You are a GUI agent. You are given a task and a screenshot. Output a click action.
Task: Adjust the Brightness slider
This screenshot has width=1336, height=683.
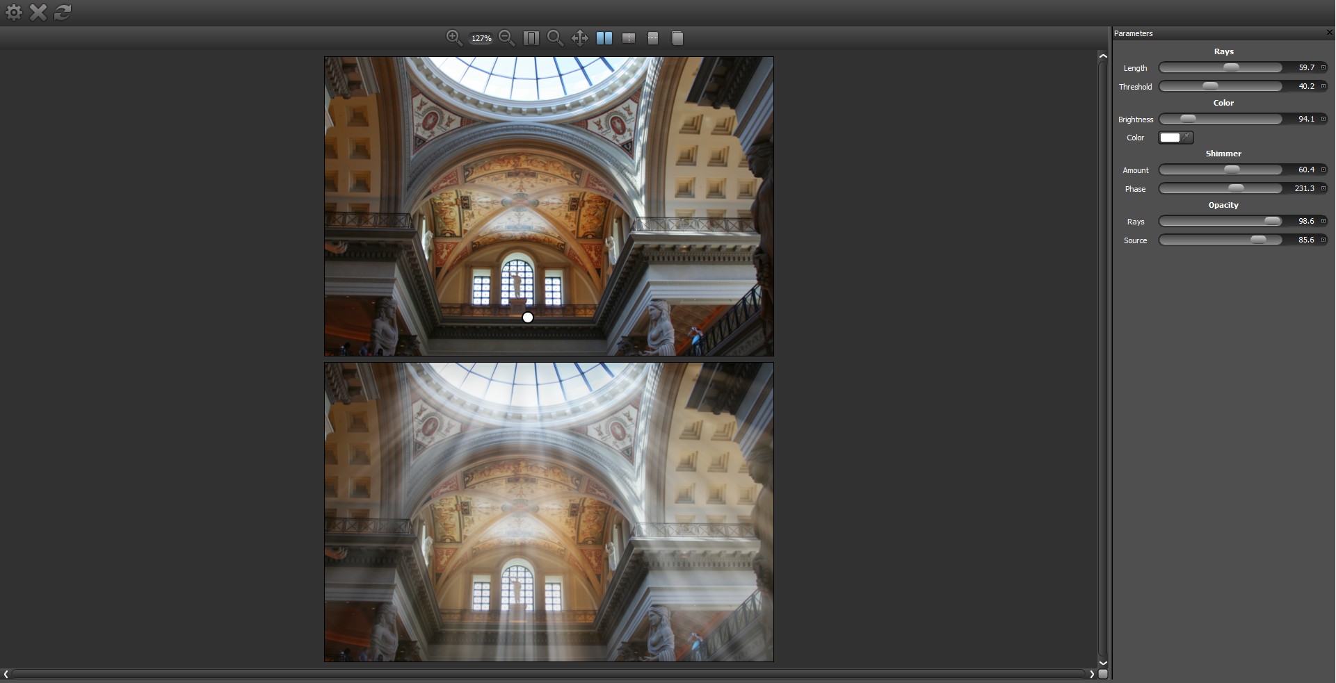click(x=1220, y=119)
